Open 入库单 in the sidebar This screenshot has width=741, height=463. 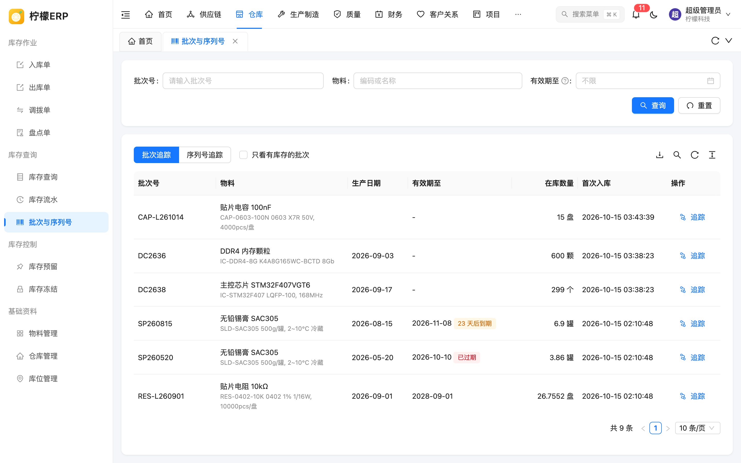(56, 65)
